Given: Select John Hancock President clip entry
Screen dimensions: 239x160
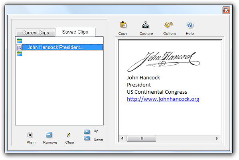Looking at the screenshot, I should (x=59, y=47).
